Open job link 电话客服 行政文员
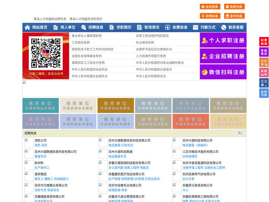This screenshot has width=269, height=202. pos(121,145)
